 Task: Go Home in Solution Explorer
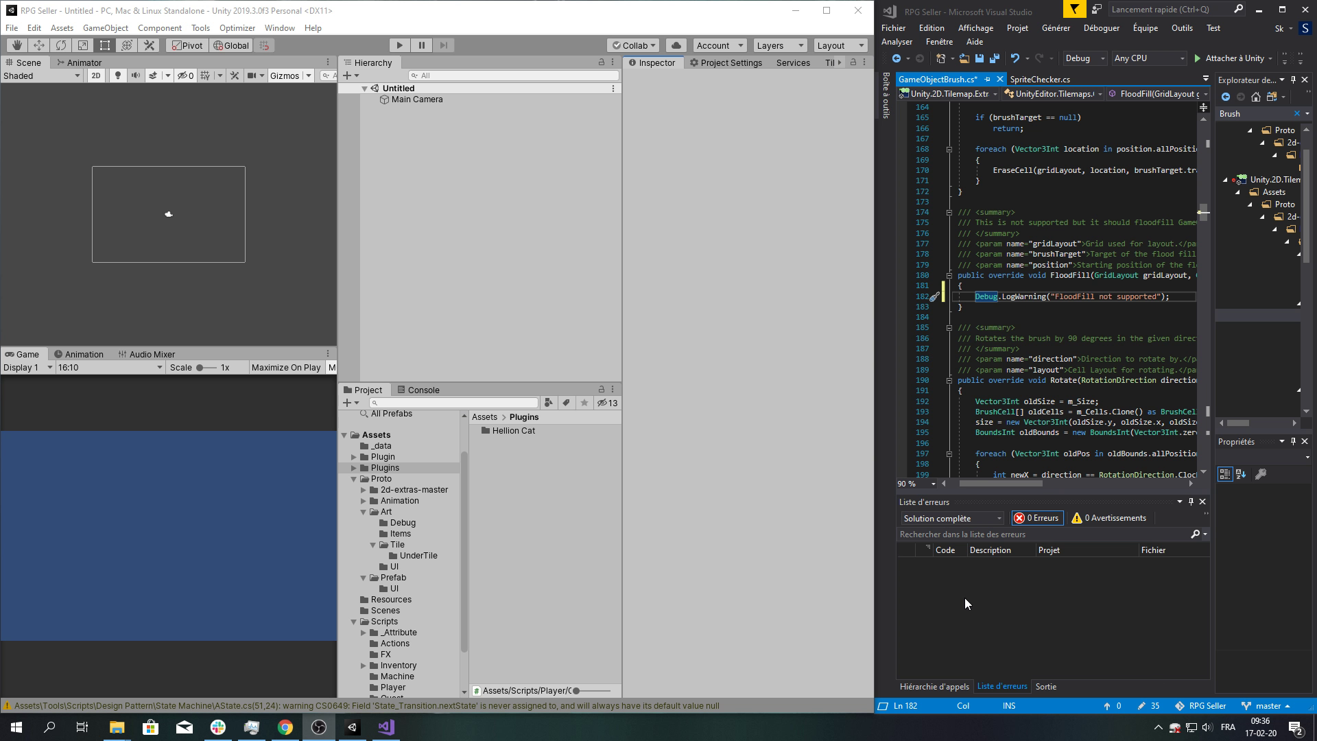pyautogui.click(x=1255, y=97)
